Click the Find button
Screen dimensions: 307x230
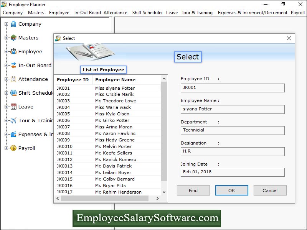193,191
